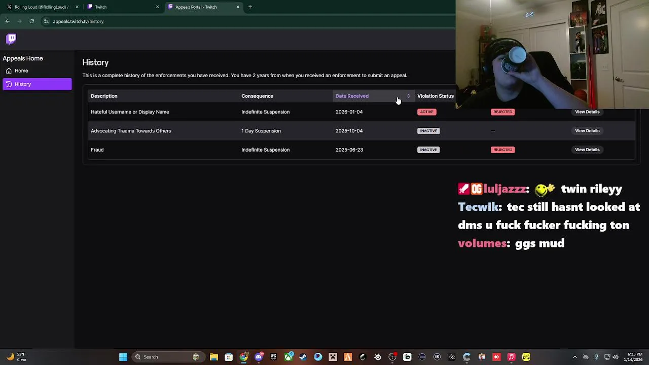Open History in the Appeals sidebar
The image size is (649, 365).
[37, 84]
